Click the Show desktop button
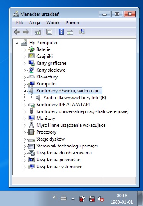 point(140,198)
